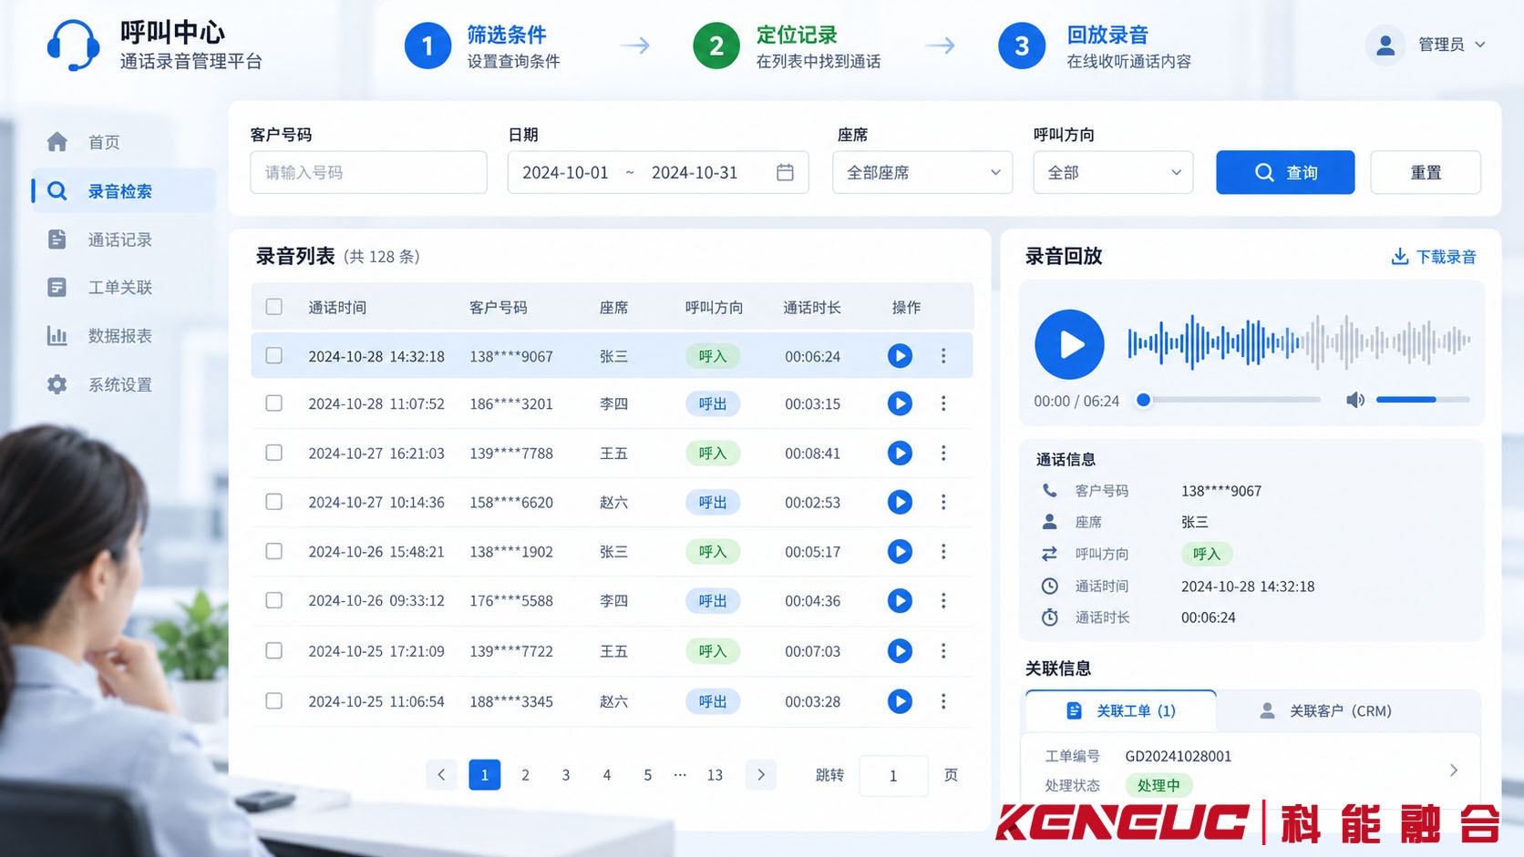Go to previous page of results

tap(441, 775)
